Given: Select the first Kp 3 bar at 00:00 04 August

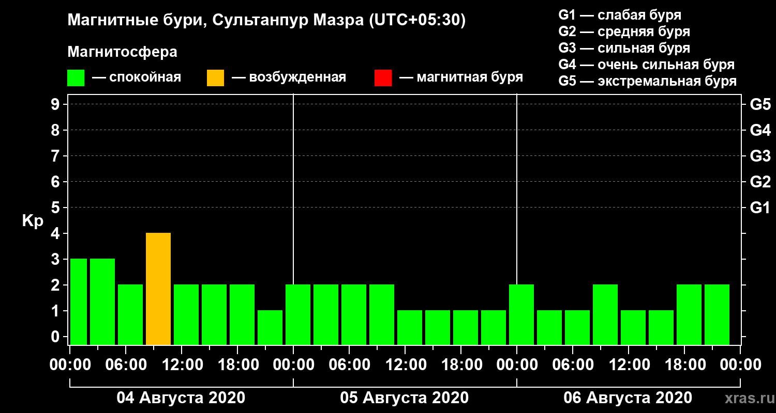Looking at the screenshot, I should [79, 302].
